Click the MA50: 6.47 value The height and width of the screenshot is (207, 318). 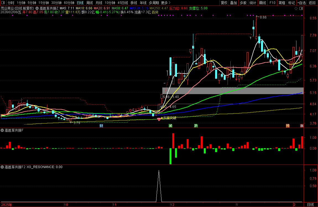point(120,8)
